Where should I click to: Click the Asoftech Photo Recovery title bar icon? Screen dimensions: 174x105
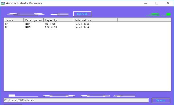3,3
